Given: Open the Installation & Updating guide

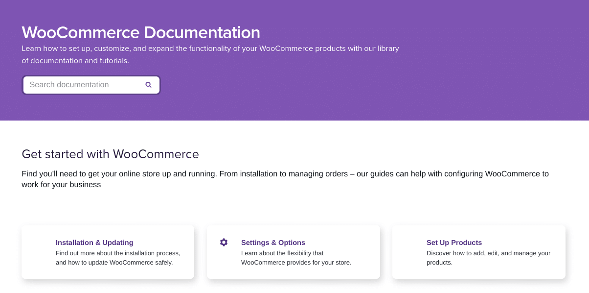Looking at the screenshot, I should [x=94, y=243].
